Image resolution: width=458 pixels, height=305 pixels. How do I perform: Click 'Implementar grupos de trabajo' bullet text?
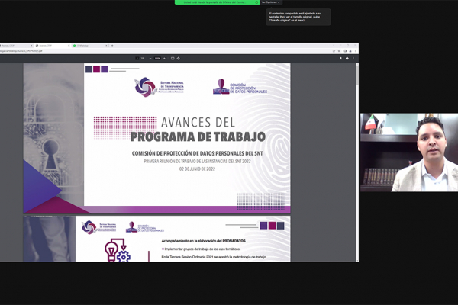coord(202,249)
